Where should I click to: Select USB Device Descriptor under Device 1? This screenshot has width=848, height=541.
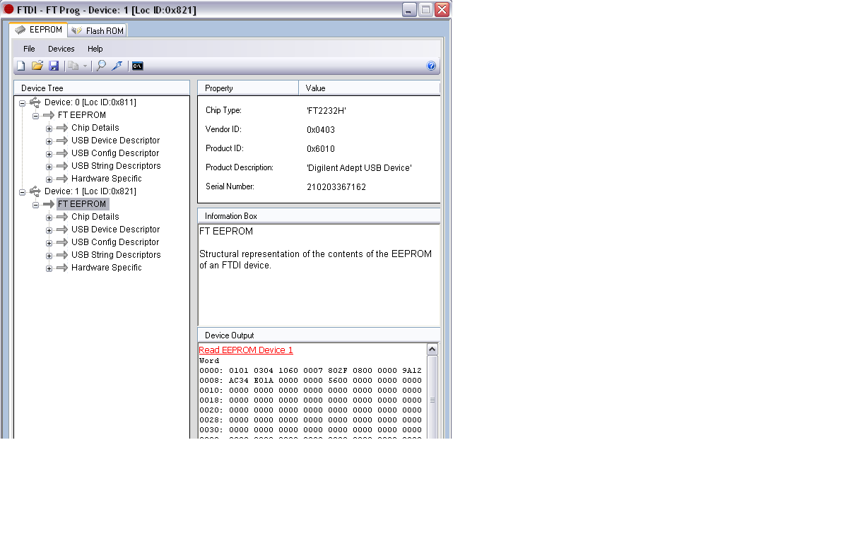coord(116,230)
